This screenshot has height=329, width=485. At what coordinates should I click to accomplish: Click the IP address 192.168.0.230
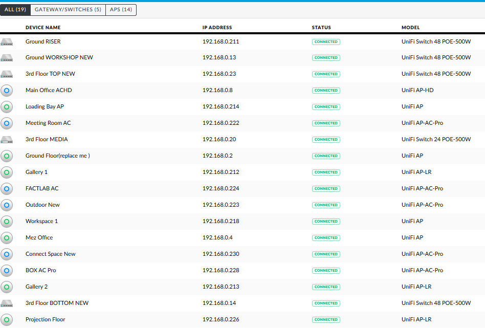(221, 254)
